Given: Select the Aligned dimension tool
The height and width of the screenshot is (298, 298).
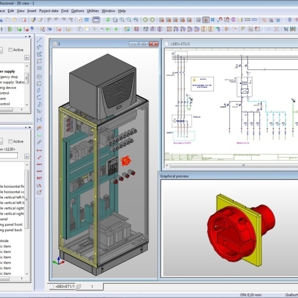Looking at the screenshot, I should (39, 157).
